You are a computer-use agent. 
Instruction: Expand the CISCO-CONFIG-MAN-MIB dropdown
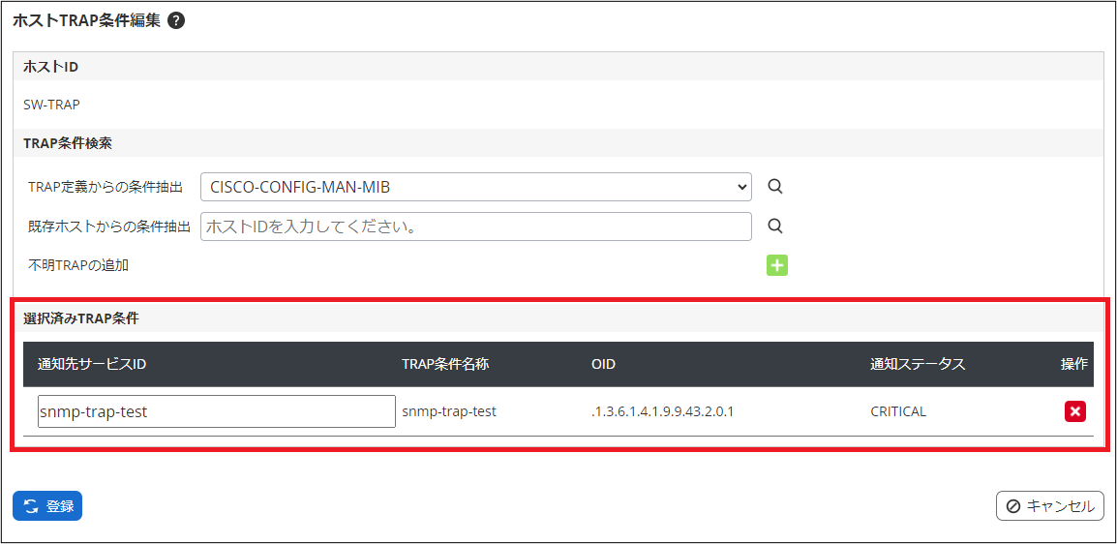[475, 187]
